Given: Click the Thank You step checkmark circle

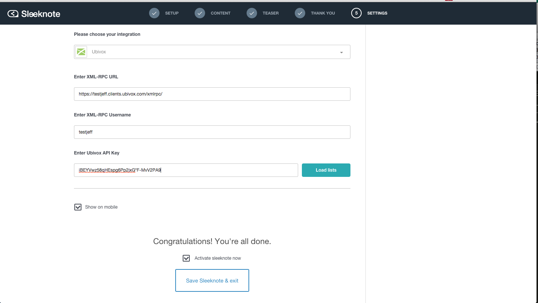Looking at the screenshot, I should [300, 13].
